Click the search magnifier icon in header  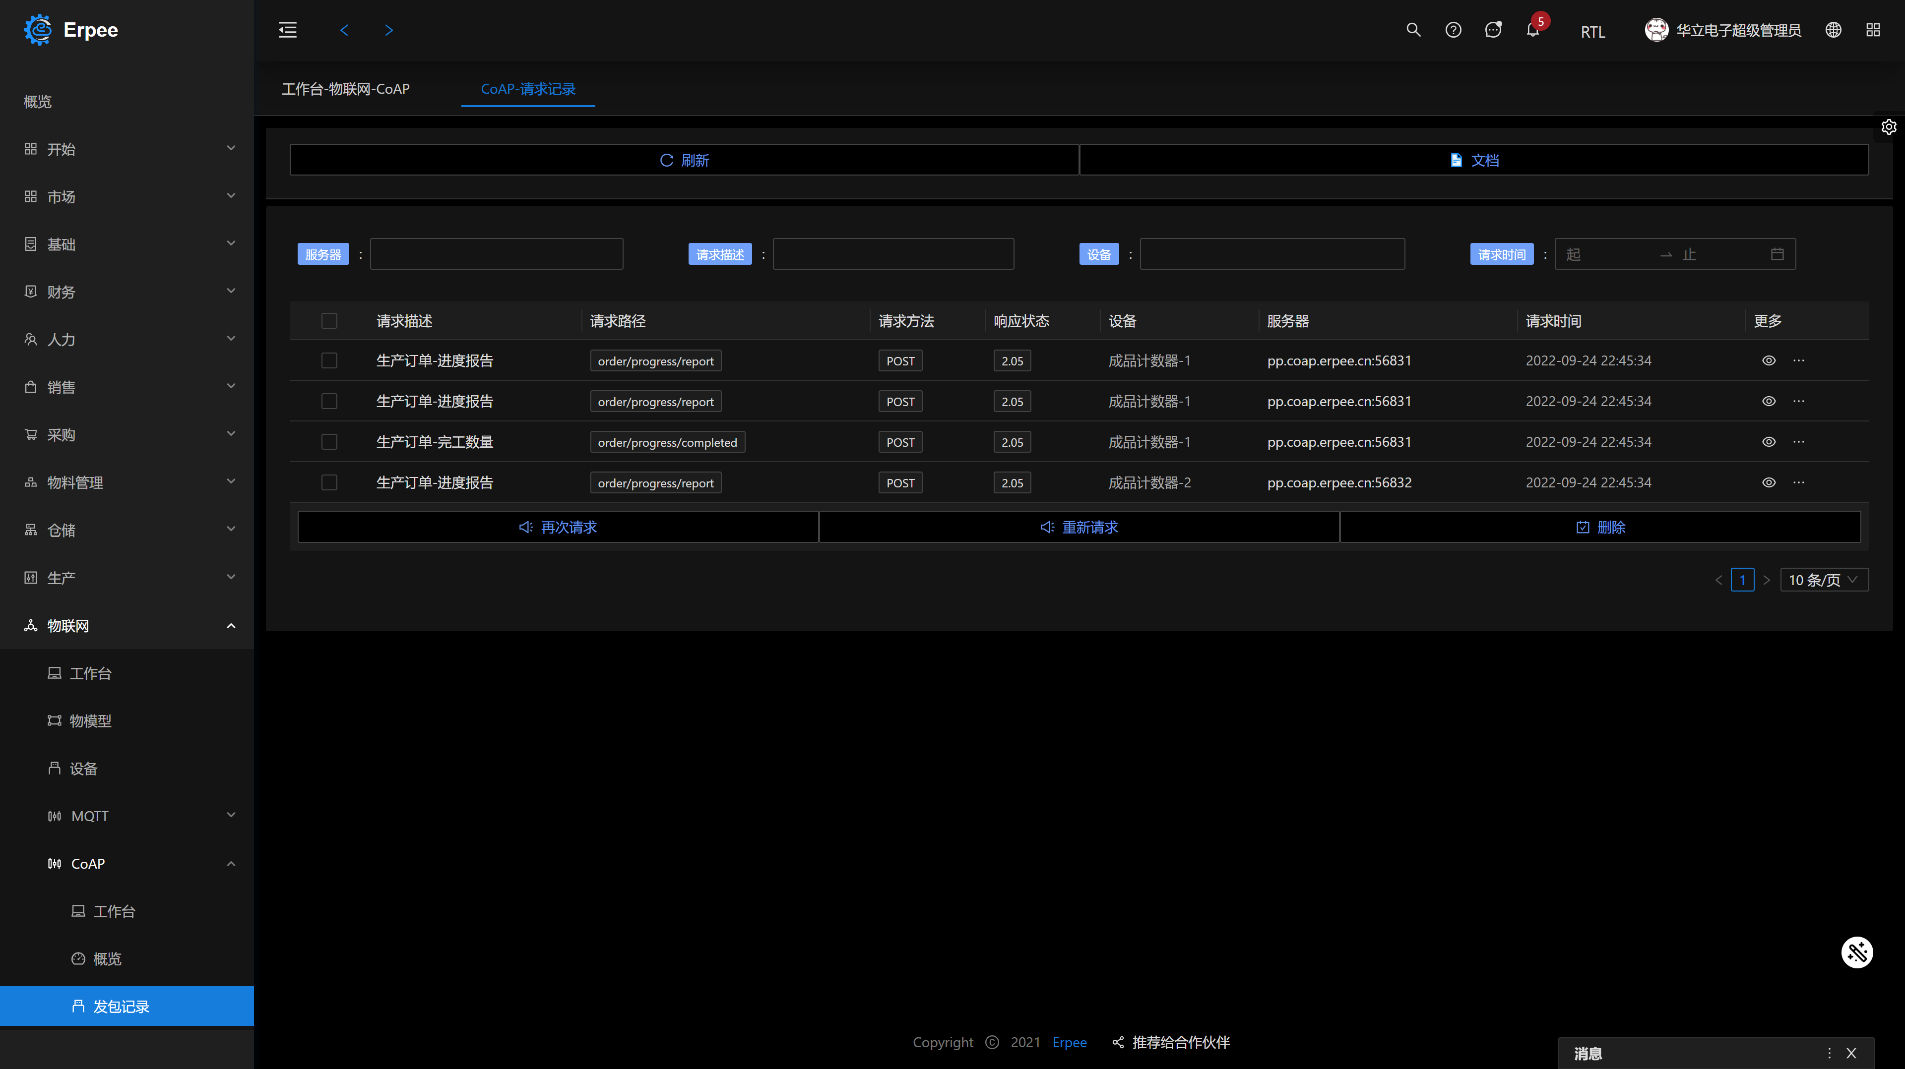pyautogui.click(x=1413, y=30)
